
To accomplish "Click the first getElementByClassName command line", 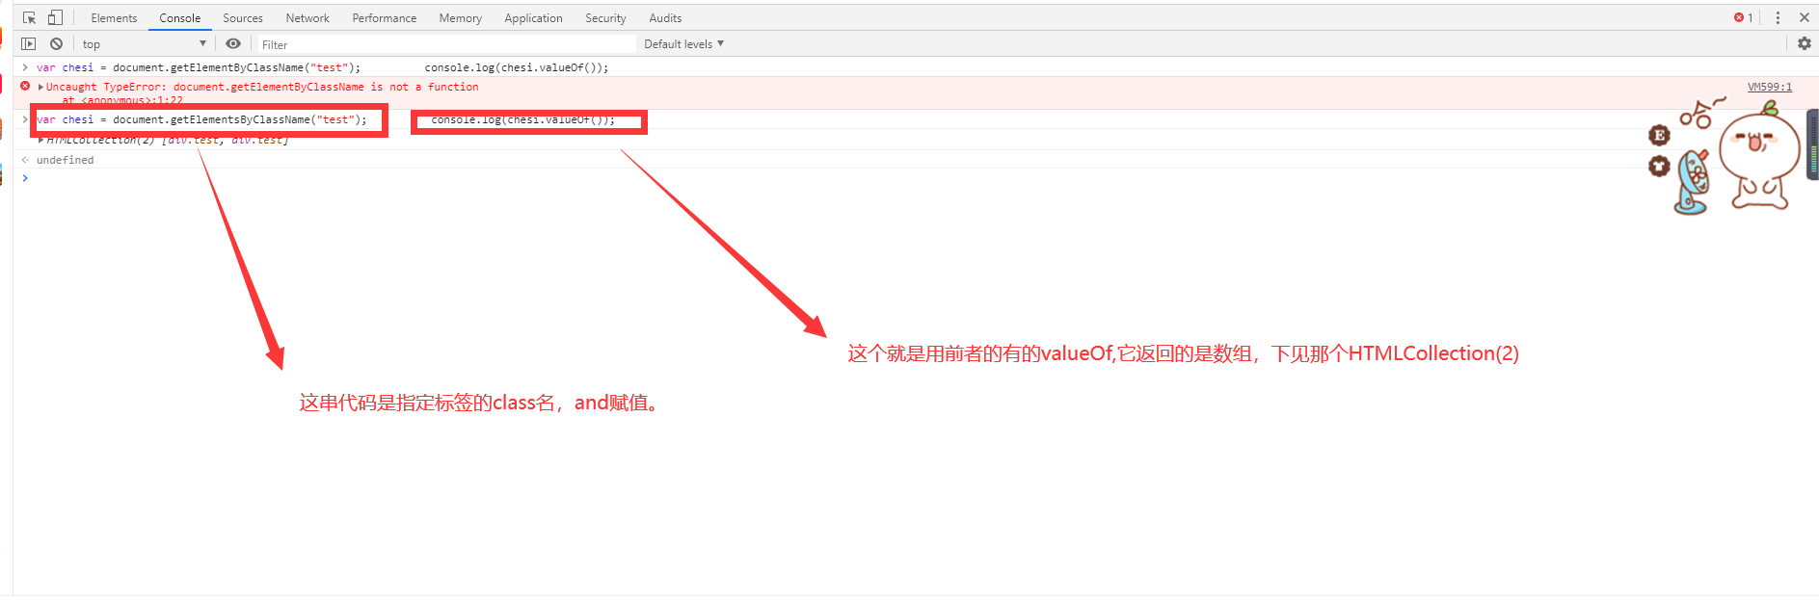I will (323, 67).
